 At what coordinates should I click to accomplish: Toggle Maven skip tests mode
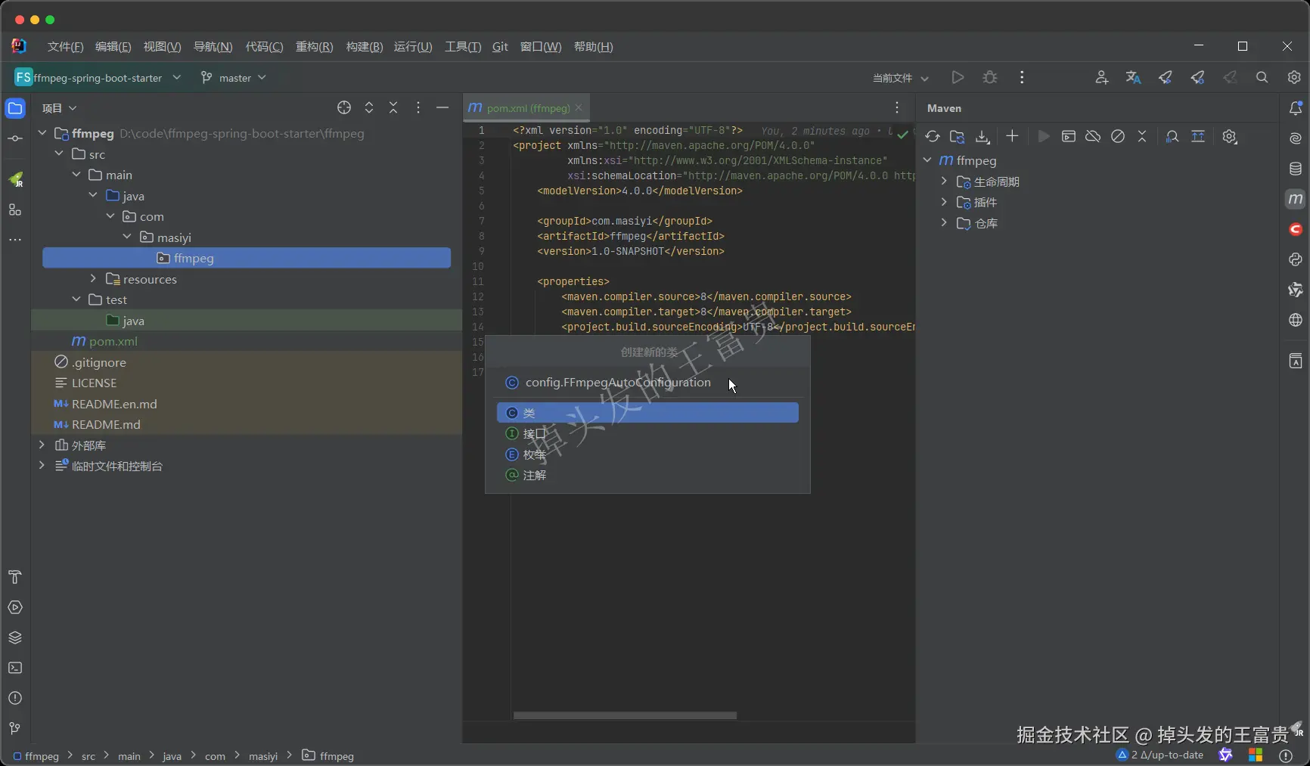pyautogui.click(x=1118, y=137)
